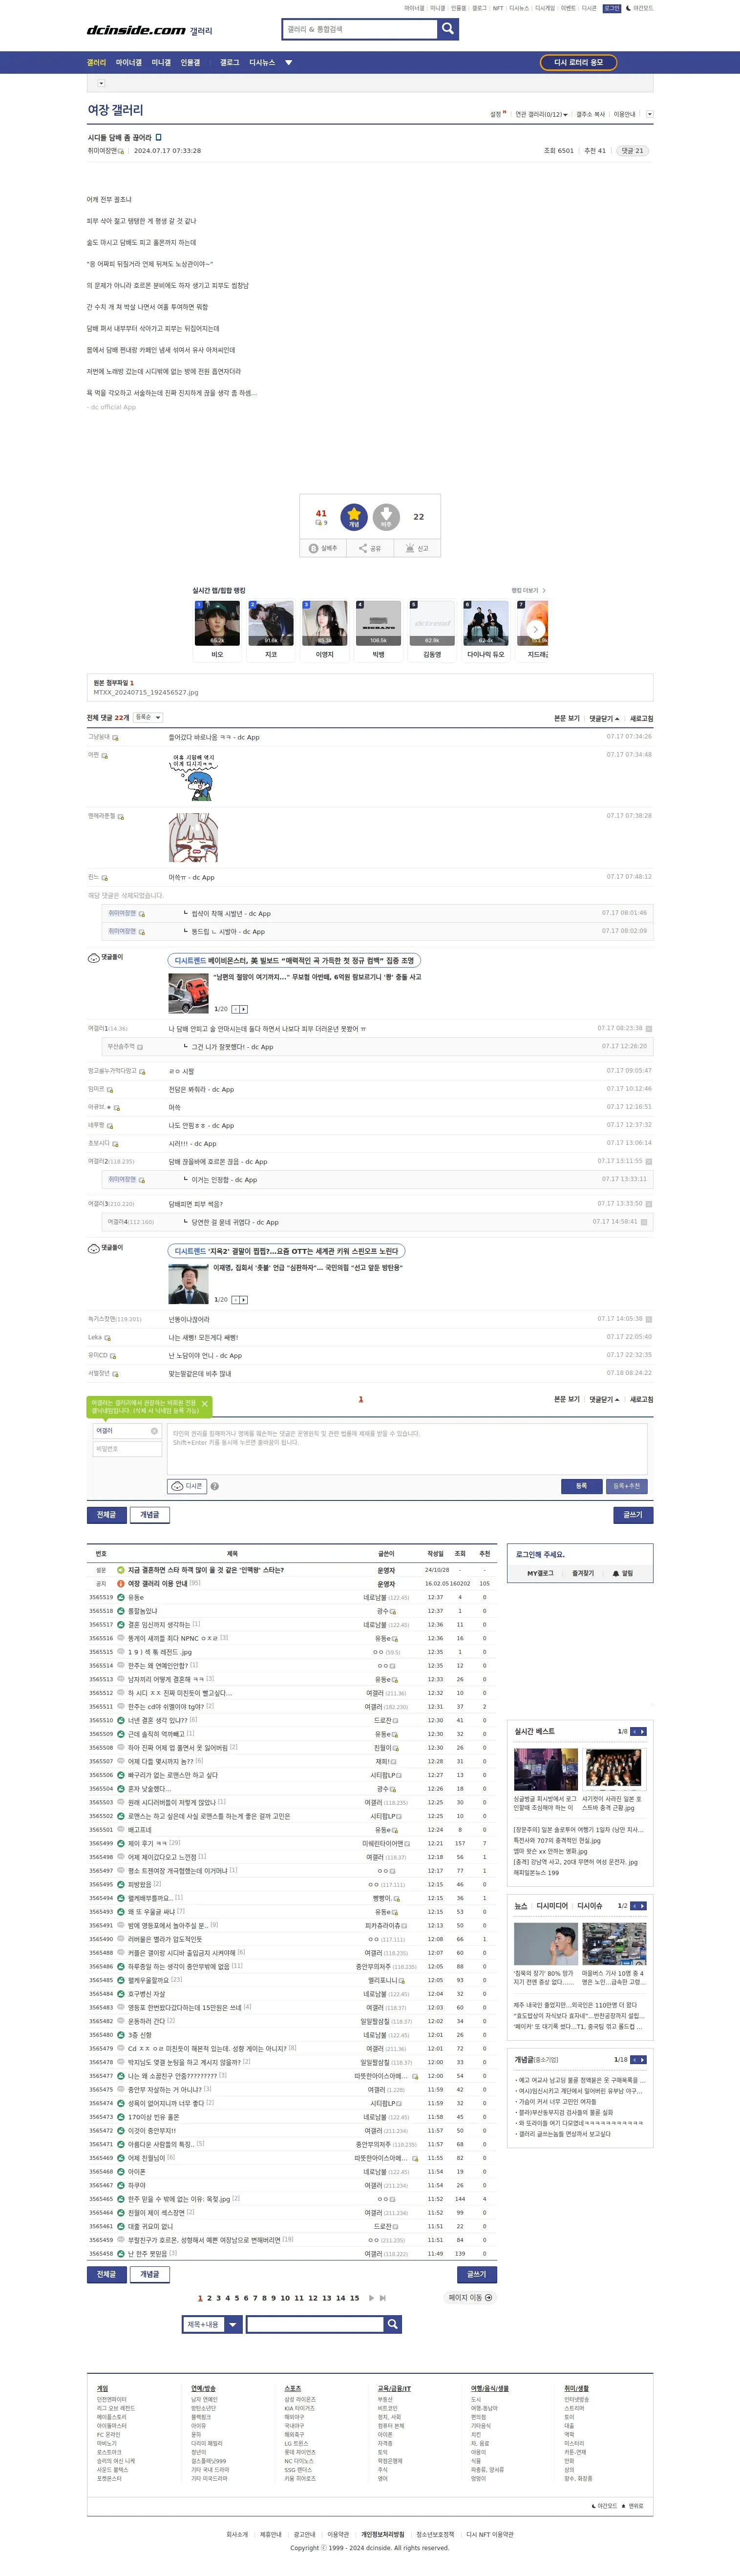Open the 디시뉴스 nav item
This screenshot has height=2576, width=740.
click(262, 62)
